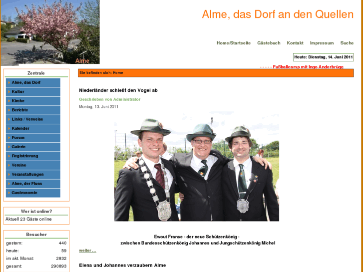The height and width of the screenshot is (272, 363).
Task: Open the Suche search page
Action: (x=347, y=43)
